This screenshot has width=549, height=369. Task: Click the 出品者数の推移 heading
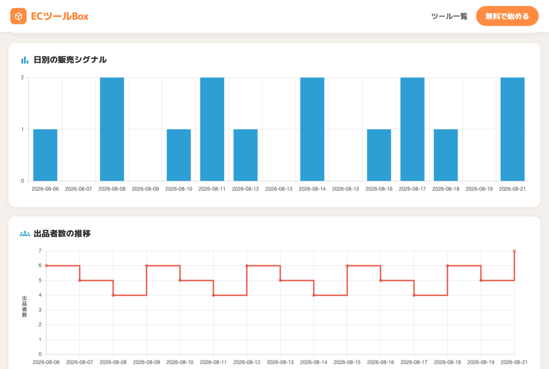[62, 234]
